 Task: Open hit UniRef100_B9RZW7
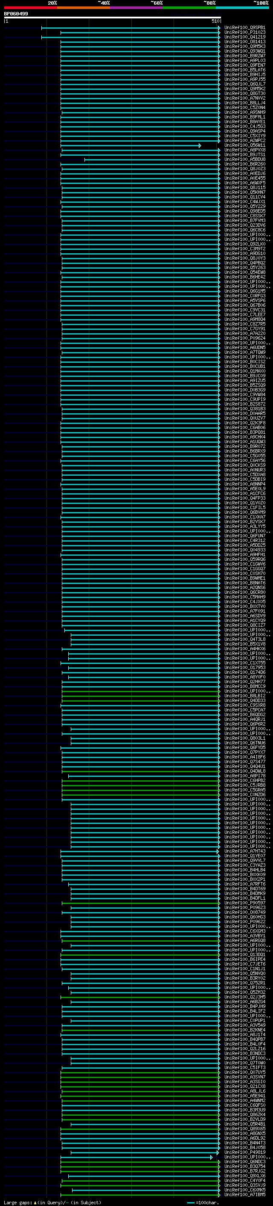click(244, 56)
